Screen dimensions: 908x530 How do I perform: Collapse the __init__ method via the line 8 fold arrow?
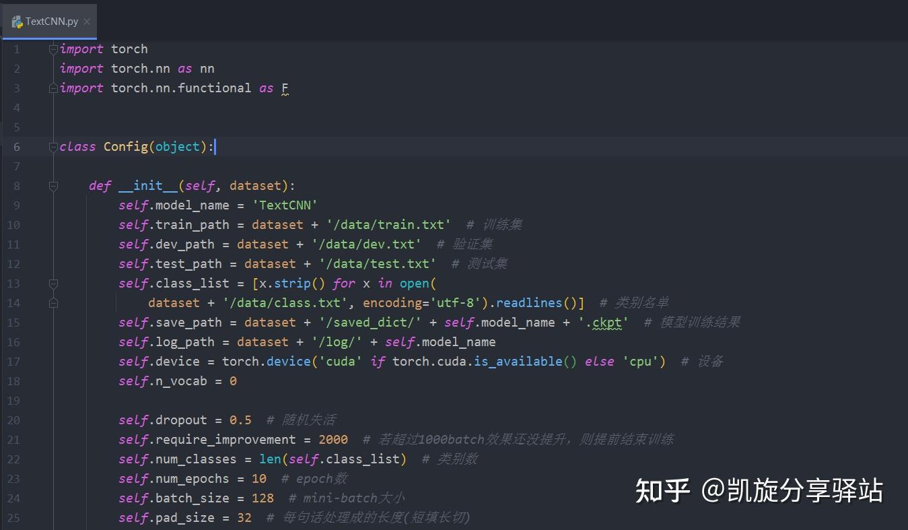click(53, 185)
